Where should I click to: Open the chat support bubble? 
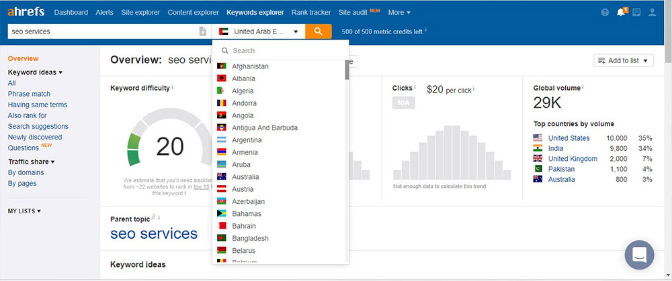click(640, 255)
